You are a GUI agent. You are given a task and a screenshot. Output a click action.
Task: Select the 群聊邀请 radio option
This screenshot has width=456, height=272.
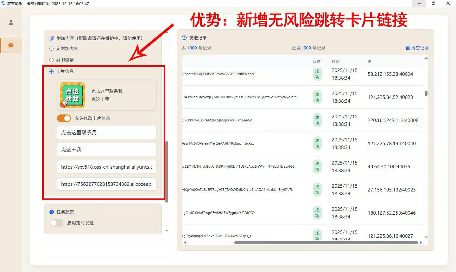click(x=52, y=60)
